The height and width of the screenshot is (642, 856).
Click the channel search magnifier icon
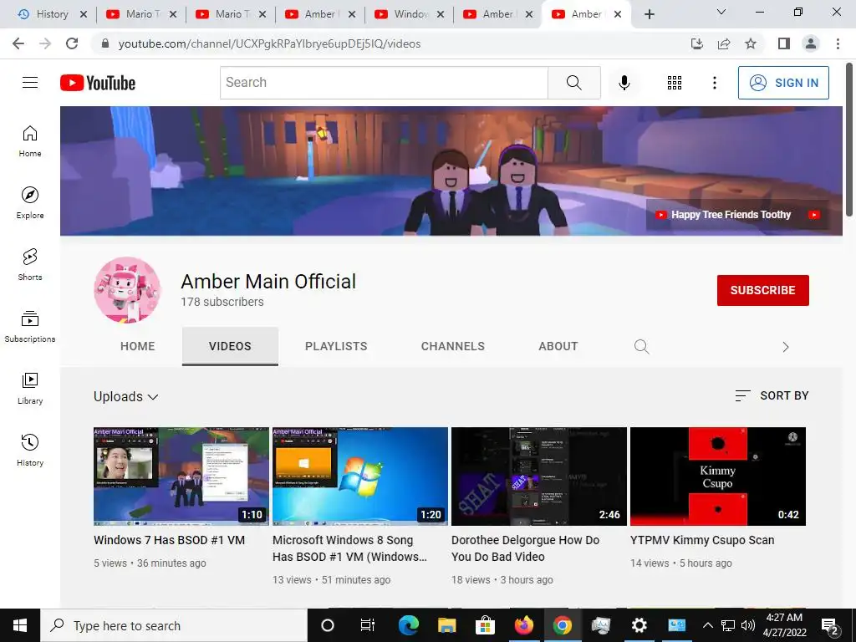coord(641,347)
